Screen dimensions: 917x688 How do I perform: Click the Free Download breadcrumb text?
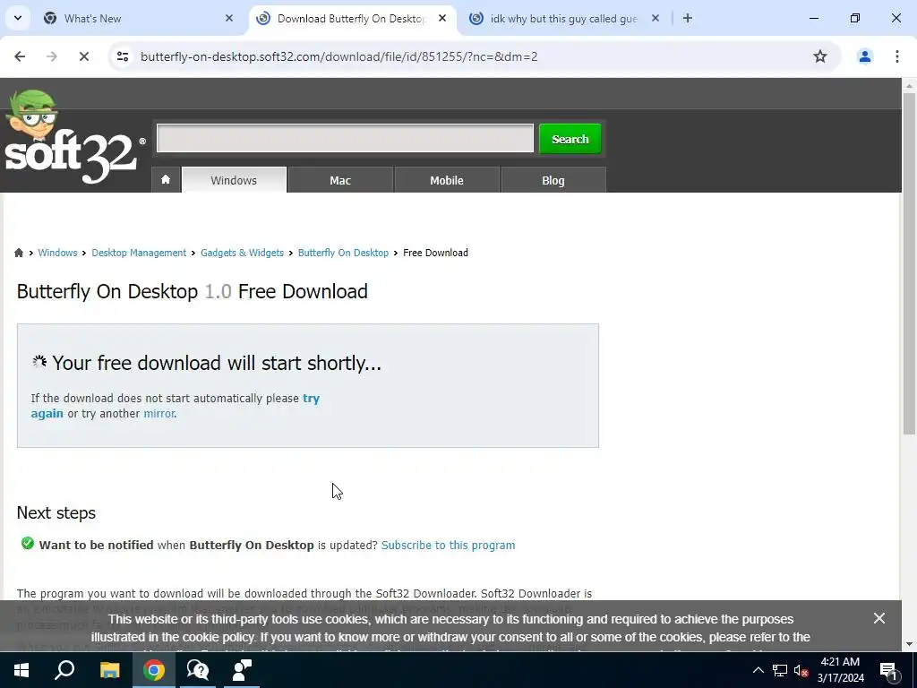point(436,253)
